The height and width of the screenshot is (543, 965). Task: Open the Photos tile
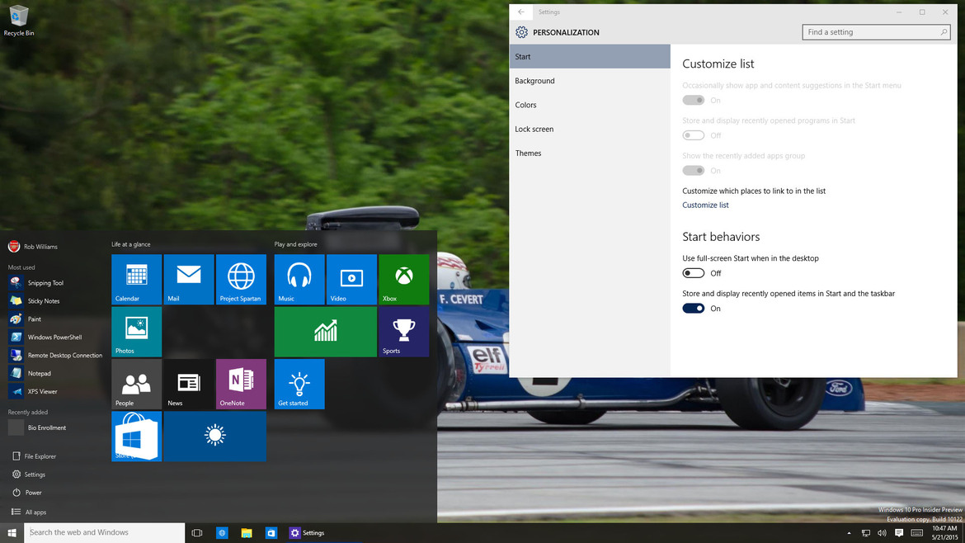tap(137, 332)
